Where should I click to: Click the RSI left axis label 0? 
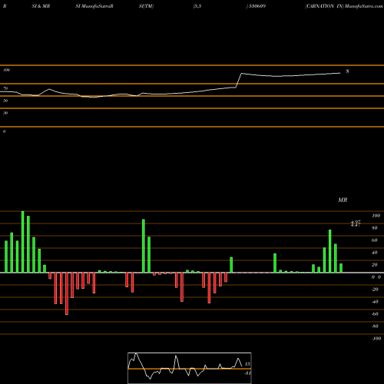pos(4,131)
